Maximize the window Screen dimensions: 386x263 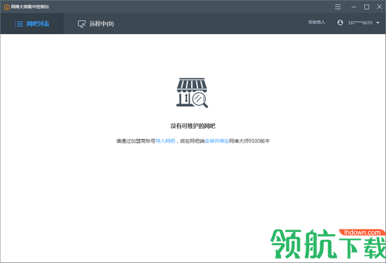[x=367, y=7]
